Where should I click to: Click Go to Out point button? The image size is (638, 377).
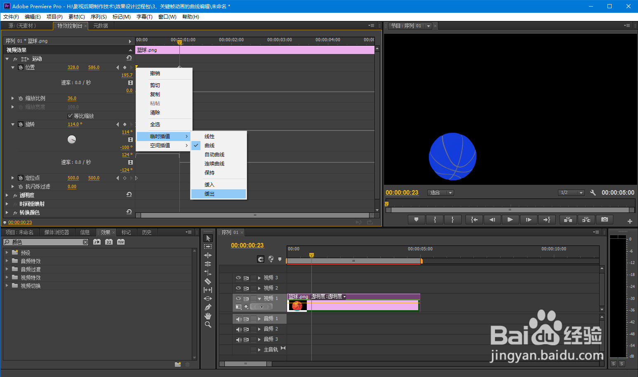pyautogui.click(x=547, y=220)
